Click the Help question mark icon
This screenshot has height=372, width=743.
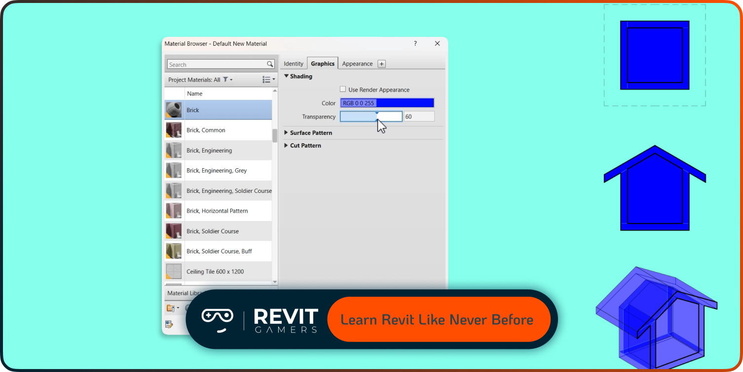coord(415,43)
